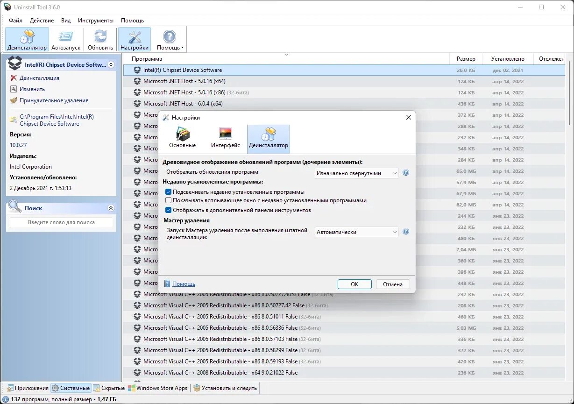Sort by Установлено column header
Image resolution: width=574 pixels, height=404 pixels.
508,59
